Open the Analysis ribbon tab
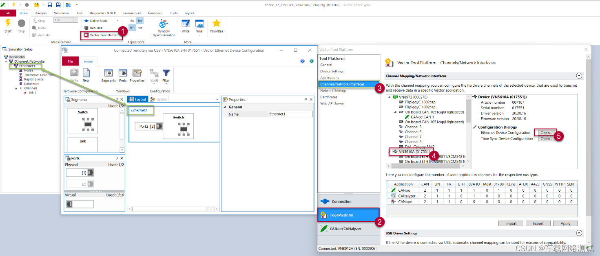 click(41, 13)
